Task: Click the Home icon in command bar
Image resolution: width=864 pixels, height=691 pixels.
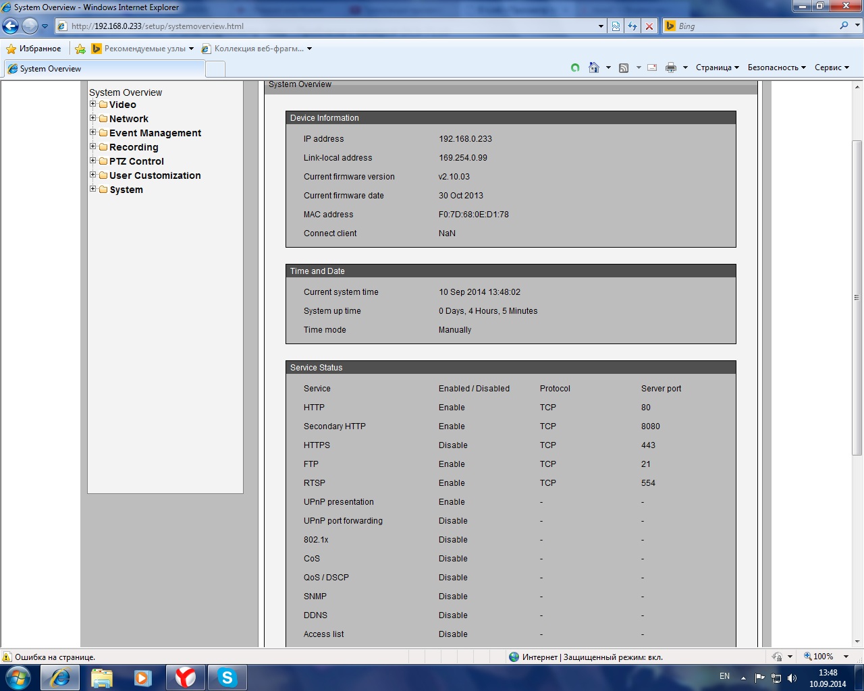Action: point(594,67)
